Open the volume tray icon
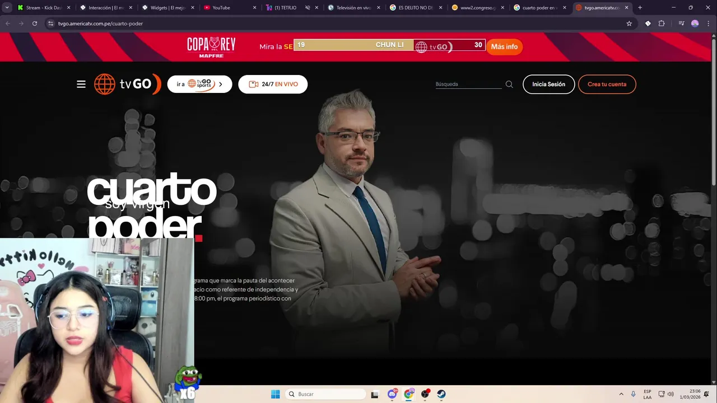 click(671, 394)
